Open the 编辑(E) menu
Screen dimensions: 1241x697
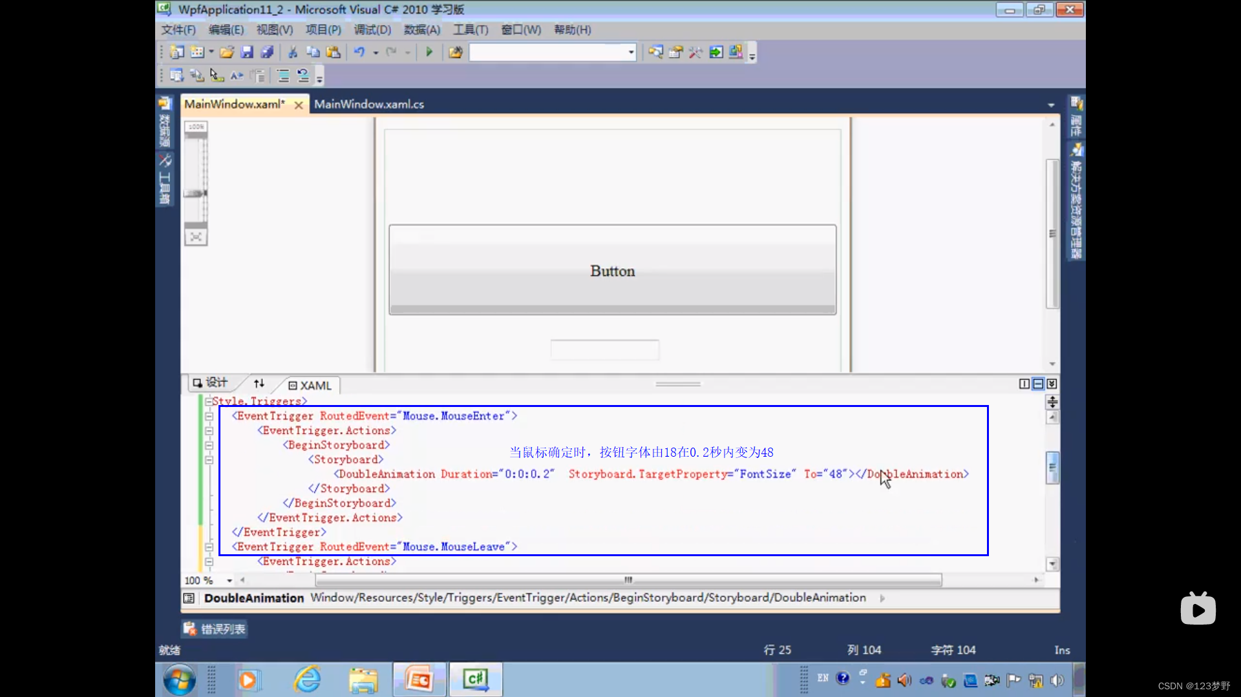pyautogui.click(x=226, y=30)
